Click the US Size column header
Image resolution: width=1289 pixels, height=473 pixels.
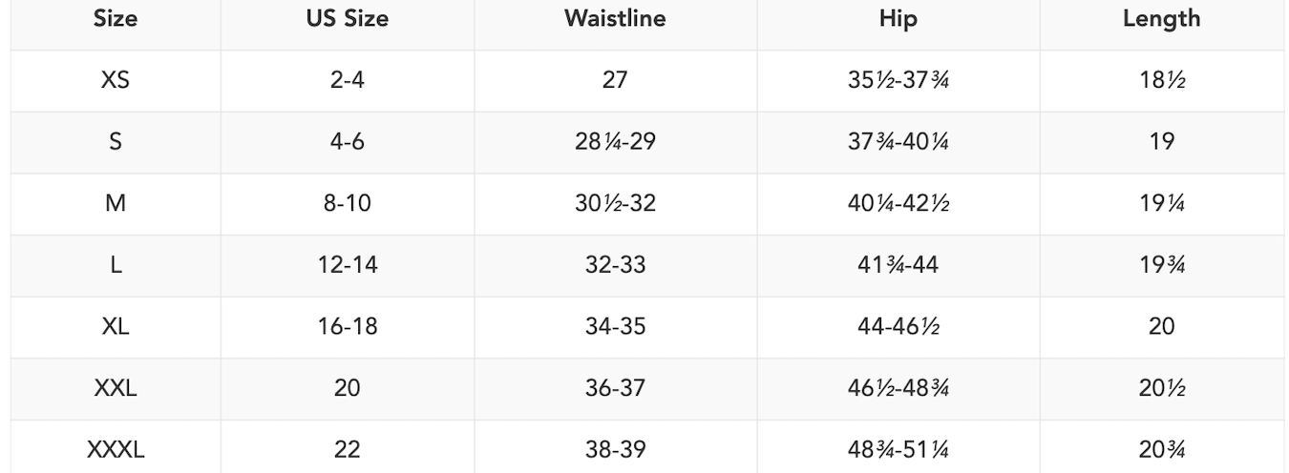[x=348, y=19]
